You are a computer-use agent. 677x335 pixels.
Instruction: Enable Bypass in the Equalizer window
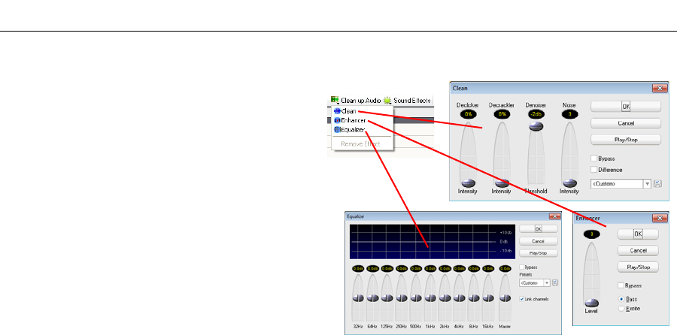522,267
